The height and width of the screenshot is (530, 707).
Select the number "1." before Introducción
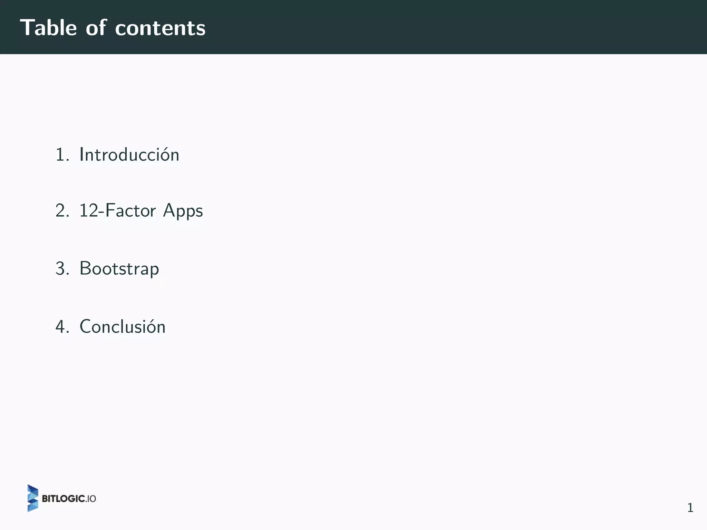pos(62,155)
